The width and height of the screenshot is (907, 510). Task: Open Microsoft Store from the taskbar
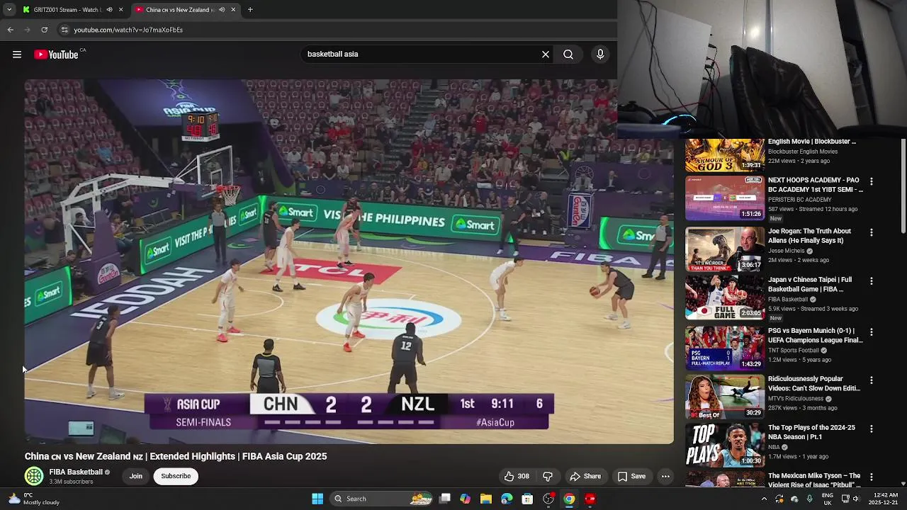pos(527,499)
